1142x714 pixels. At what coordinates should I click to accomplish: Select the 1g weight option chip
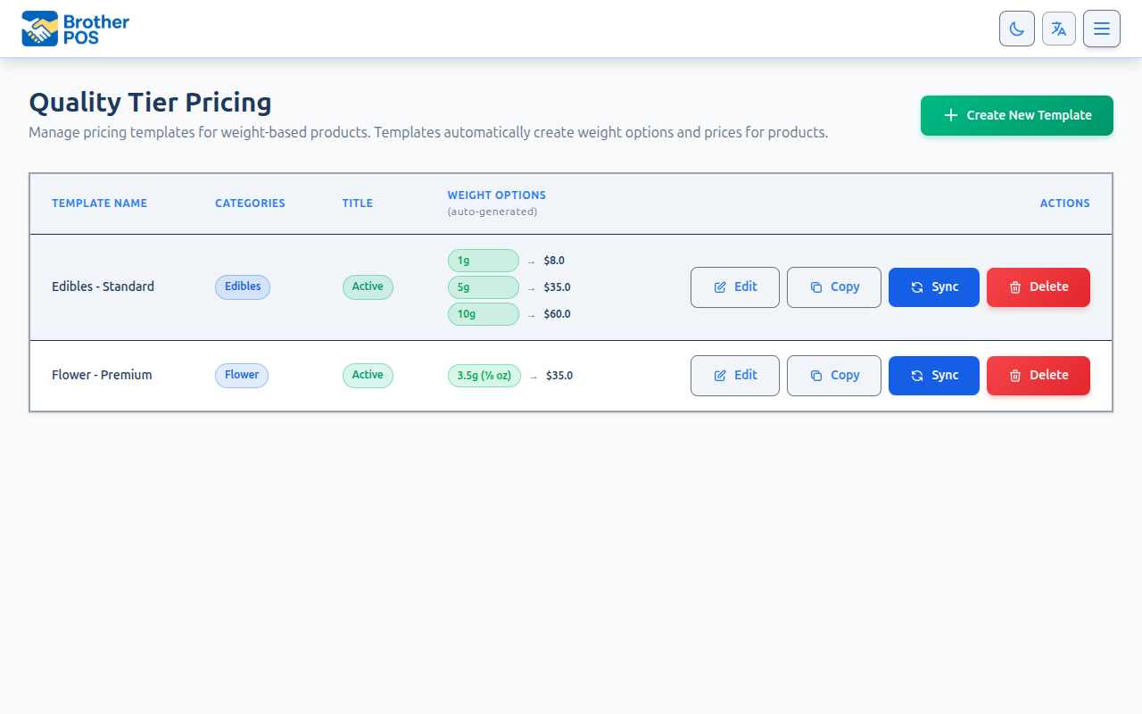click(x=483, y=261)
